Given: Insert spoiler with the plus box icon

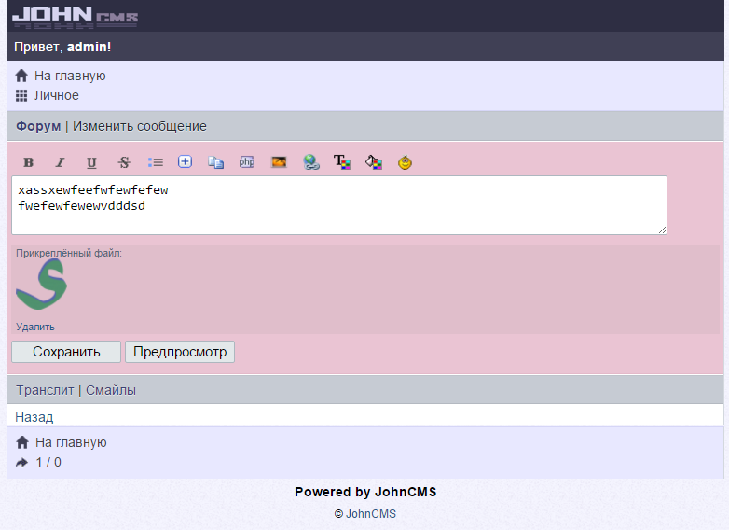Looking at the screenshot, I should point(185,162).
